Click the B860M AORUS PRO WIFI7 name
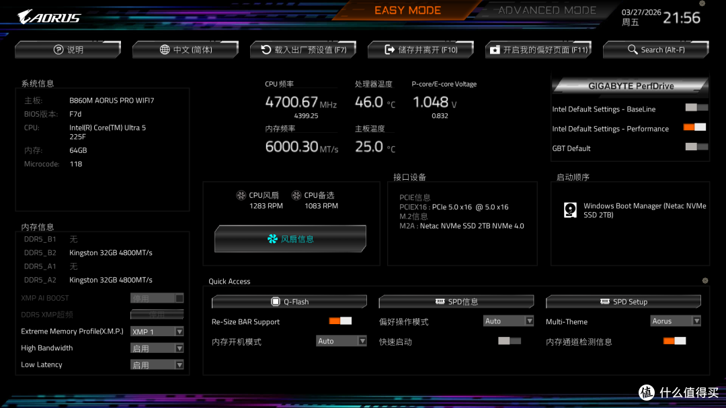726x408 pixels. click(x=112, y=100)
